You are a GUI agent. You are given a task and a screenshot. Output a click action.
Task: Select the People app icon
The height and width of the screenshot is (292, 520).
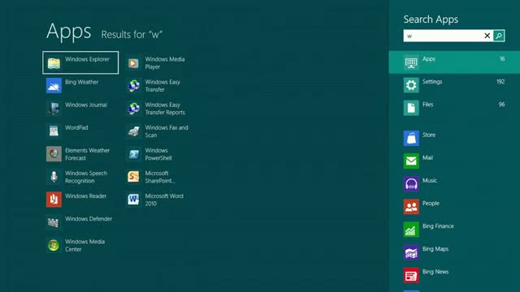411,207
